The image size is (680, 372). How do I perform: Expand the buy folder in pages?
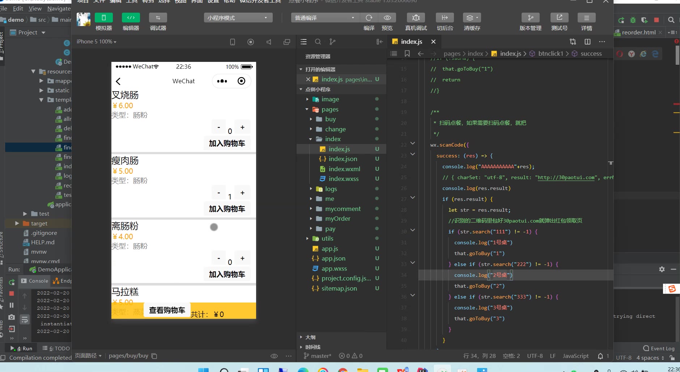(330, 119)
